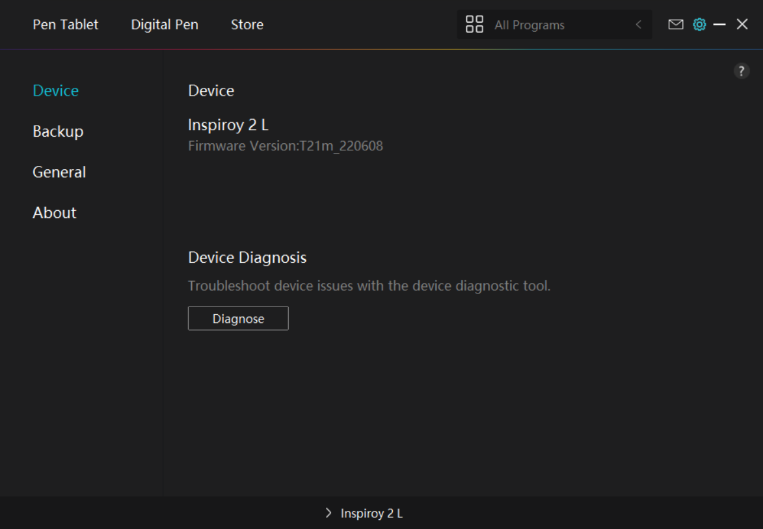Open the About section in sidebar
The height and width of the screenshot is (529, 763).
click(55, 213)
